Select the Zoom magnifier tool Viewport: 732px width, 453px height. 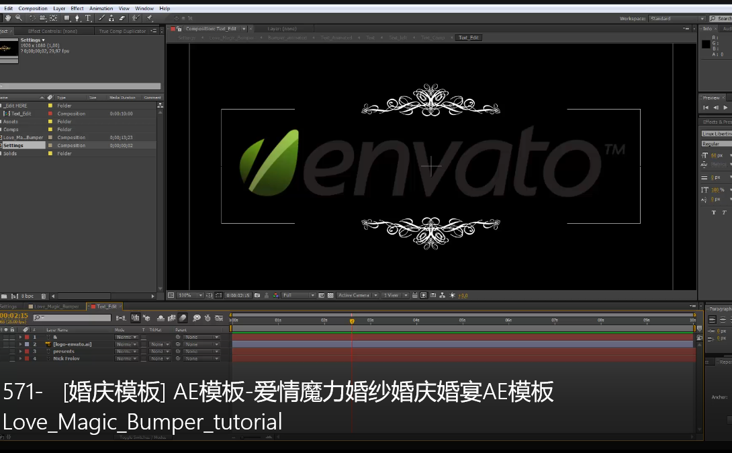pyautogui.click(x=19, y=18)
